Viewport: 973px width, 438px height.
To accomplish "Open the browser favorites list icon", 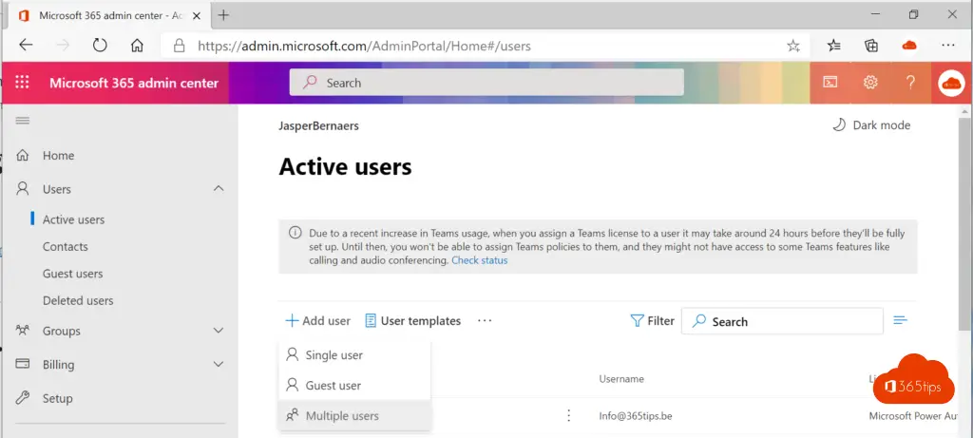I will 834,46.
